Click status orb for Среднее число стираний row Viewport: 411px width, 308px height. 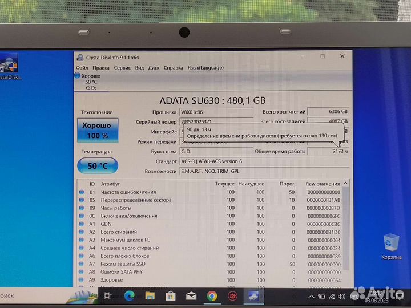point(82,248)
